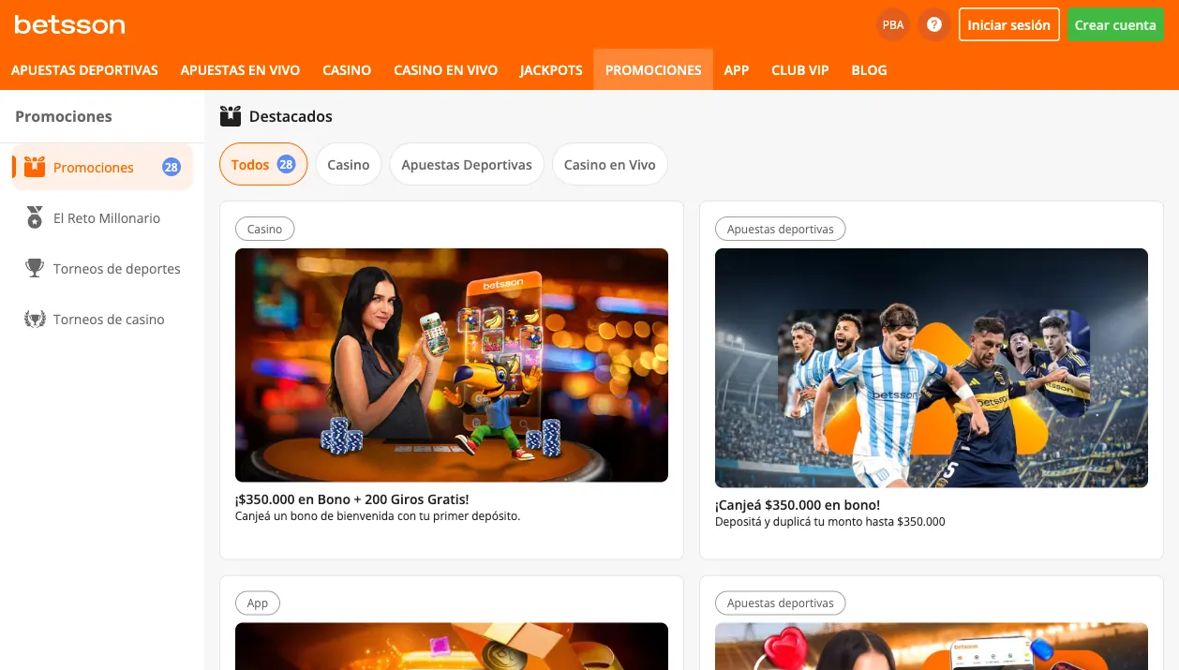This screenshot has height=670, width=1179.
Task: Open El Reto Millonario in sidebar
Action: (102, 218)
